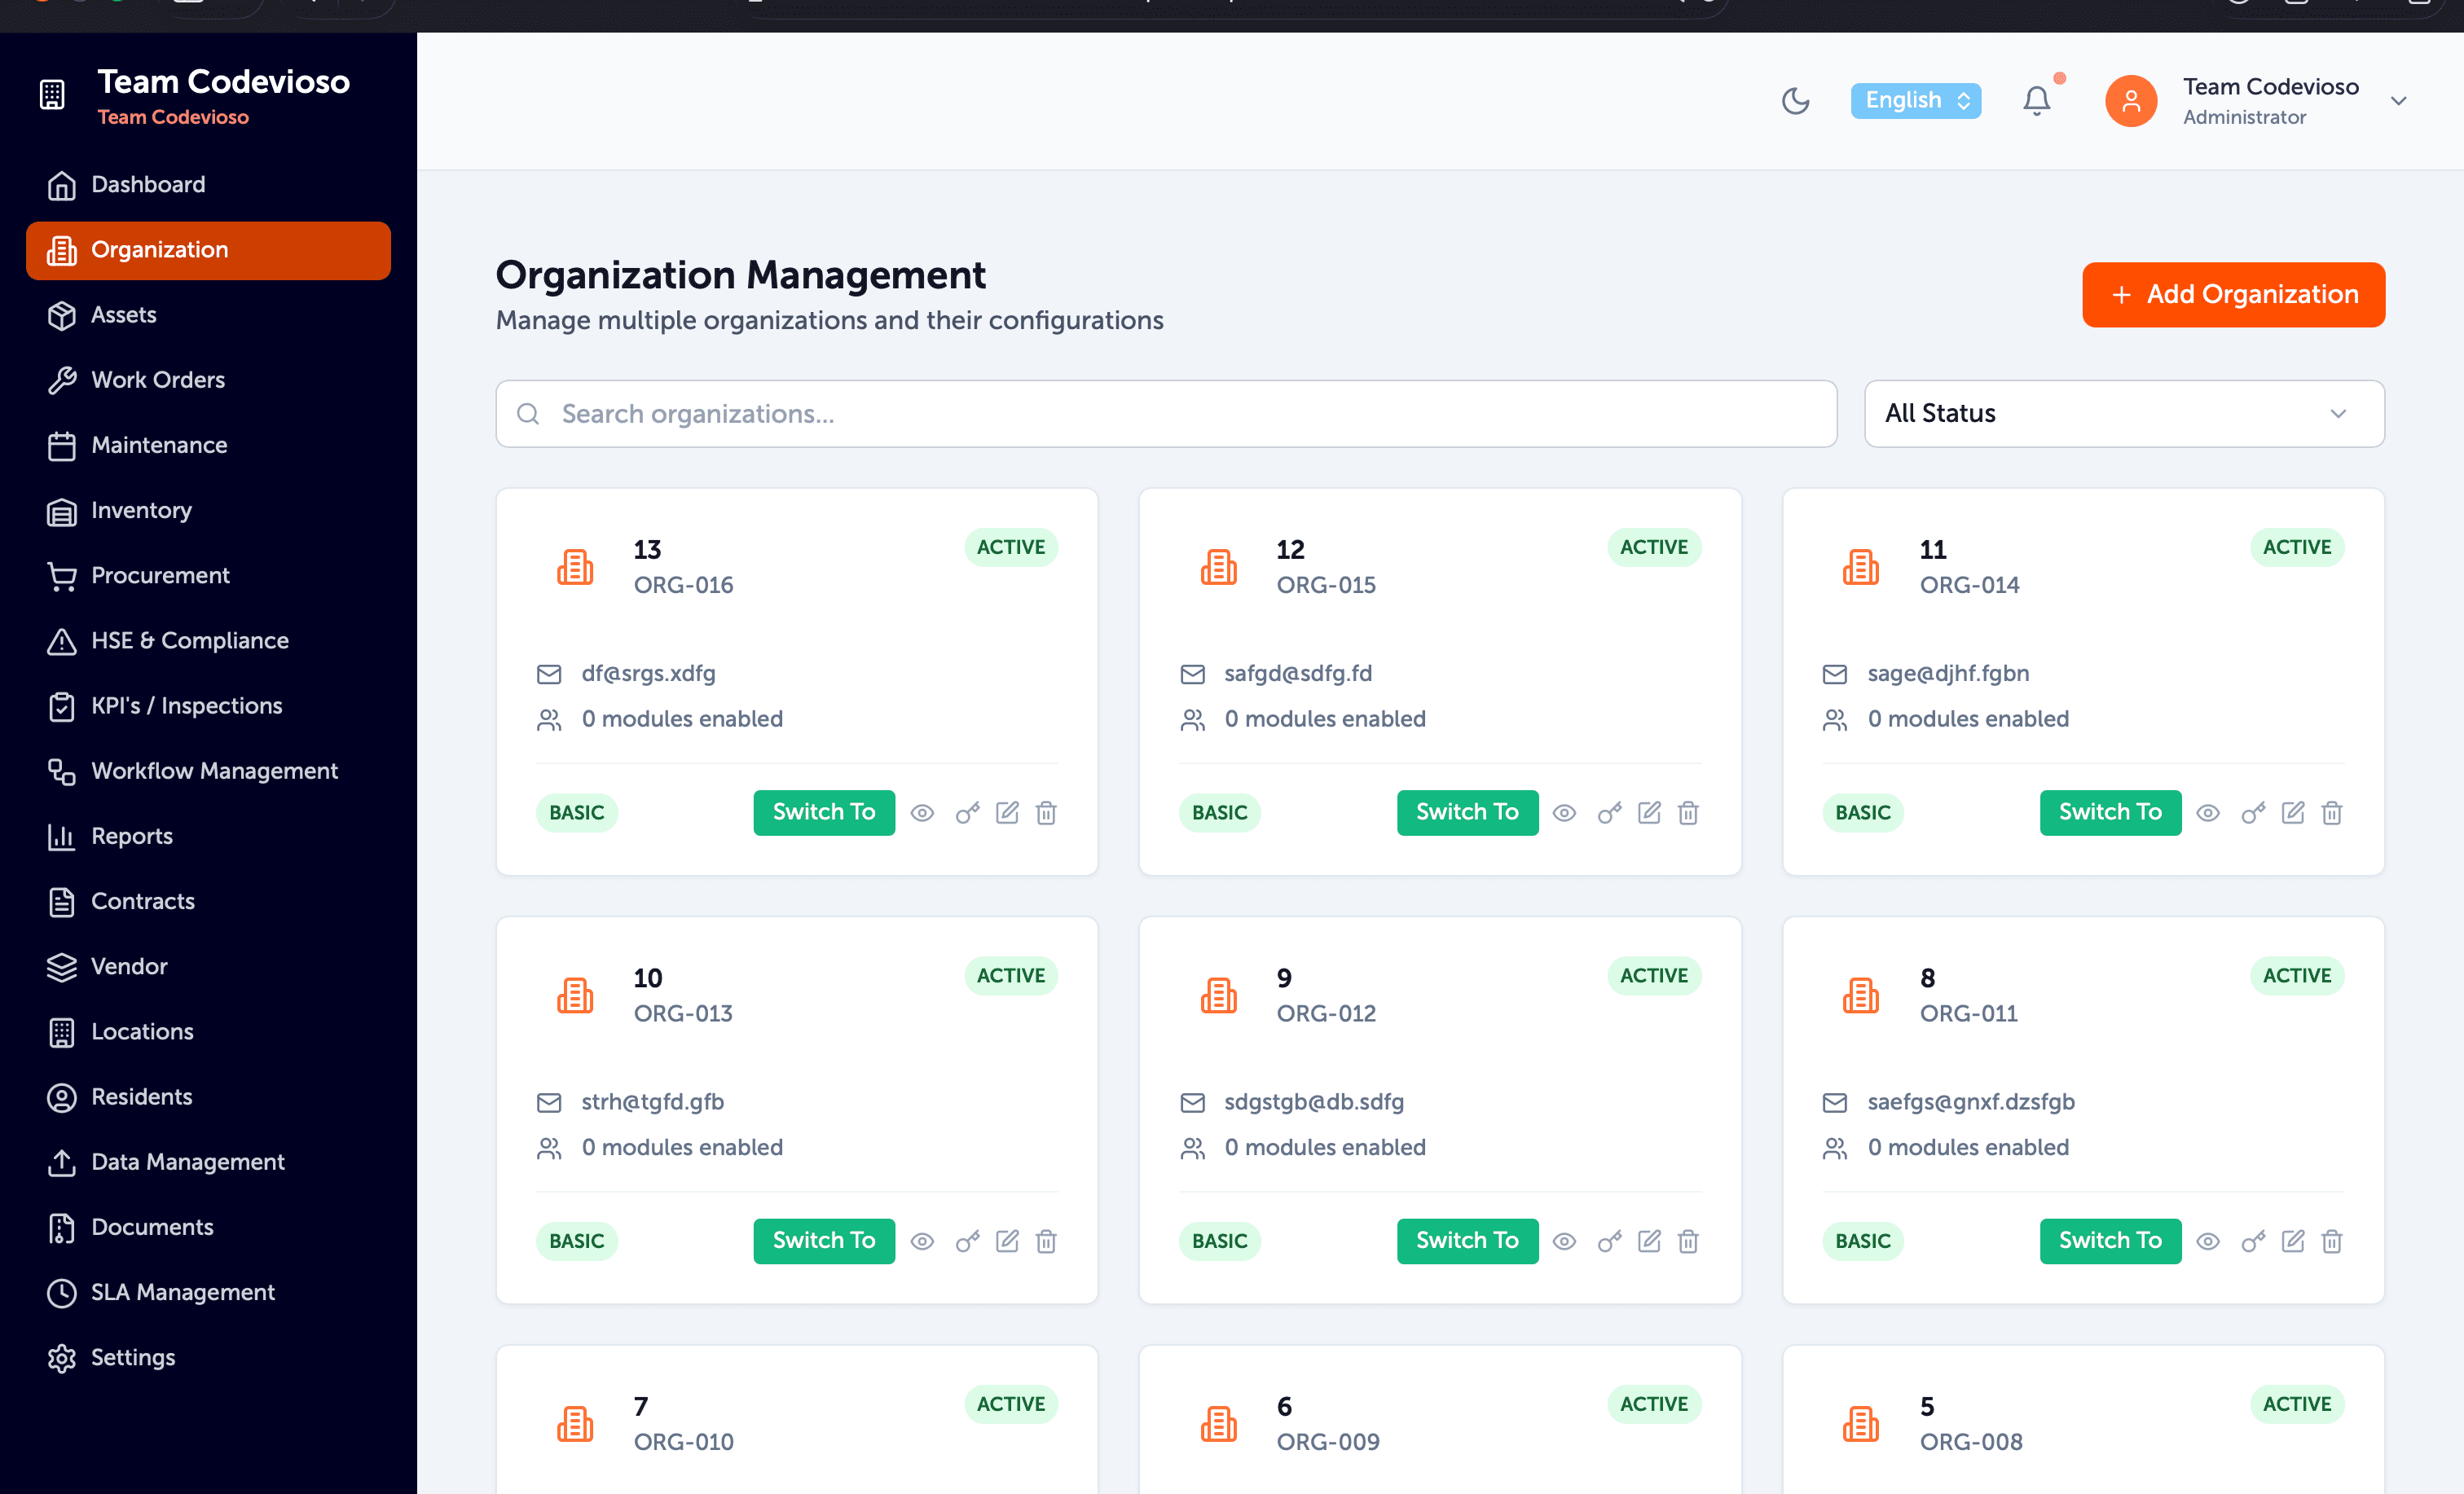The height and width of the screenshot is (1494, 2464).
Task: Click the key icon on ORG-011 card
Action: (2253, 1241)
